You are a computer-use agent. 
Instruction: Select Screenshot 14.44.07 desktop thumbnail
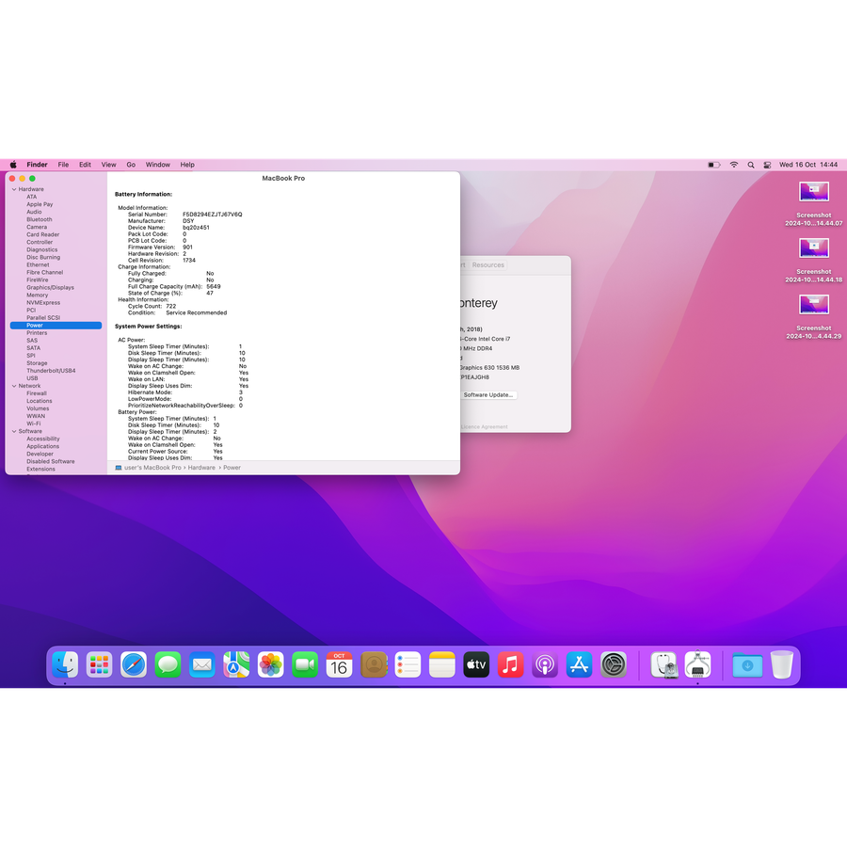[x=814, y=192]
